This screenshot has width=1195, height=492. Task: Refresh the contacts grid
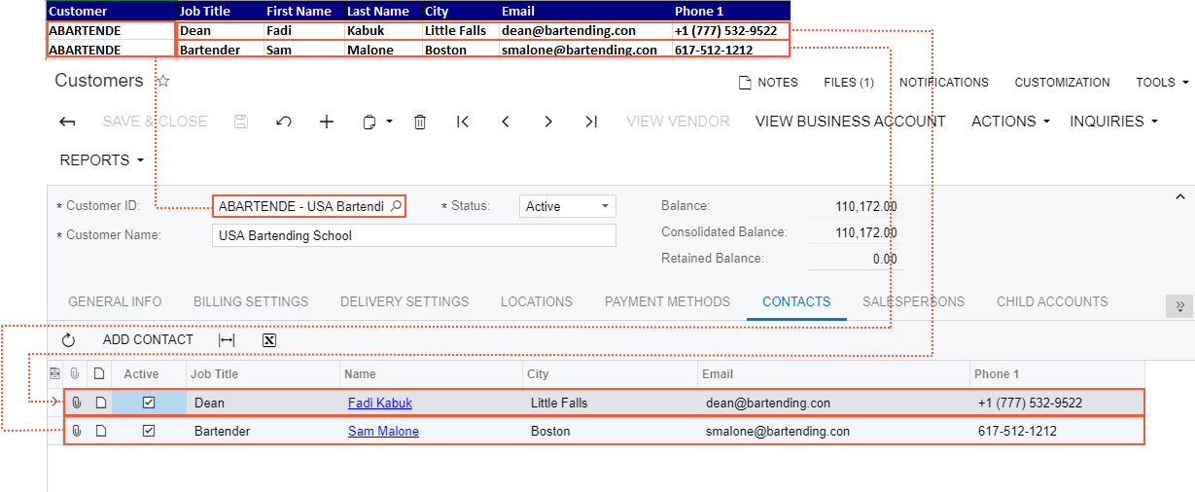tap(68, 340)
